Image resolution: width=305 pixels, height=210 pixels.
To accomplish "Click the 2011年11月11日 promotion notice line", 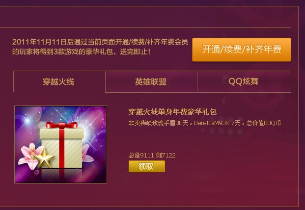I will [100, 42].
